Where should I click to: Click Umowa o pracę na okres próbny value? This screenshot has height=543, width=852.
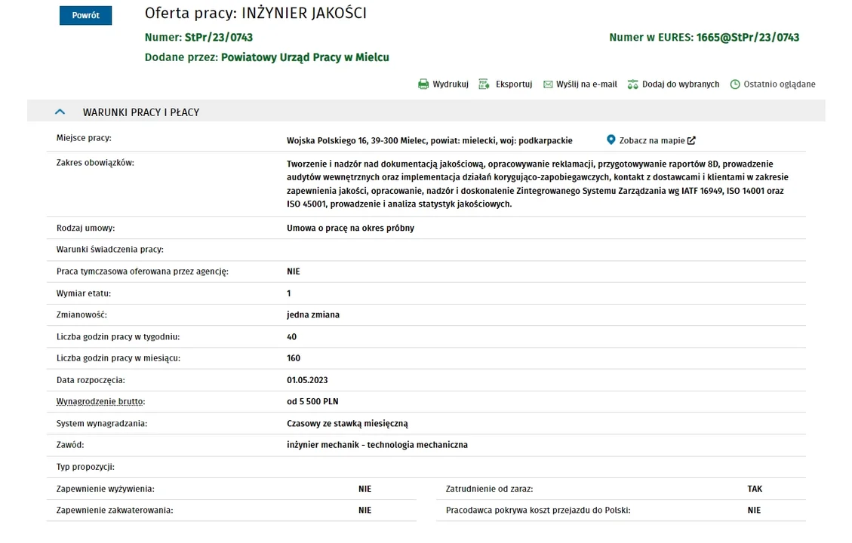click(350, 228)
